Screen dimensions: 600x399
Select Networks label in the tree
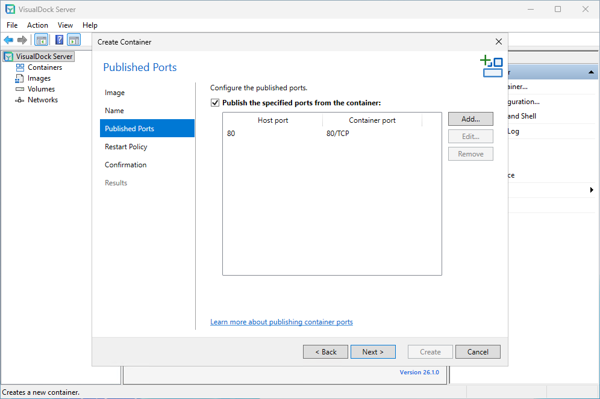(x=43, y=100)
